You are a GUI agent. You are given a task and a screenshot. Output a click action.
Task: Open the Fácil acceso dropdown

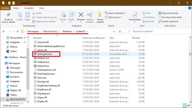pos(113,17)
